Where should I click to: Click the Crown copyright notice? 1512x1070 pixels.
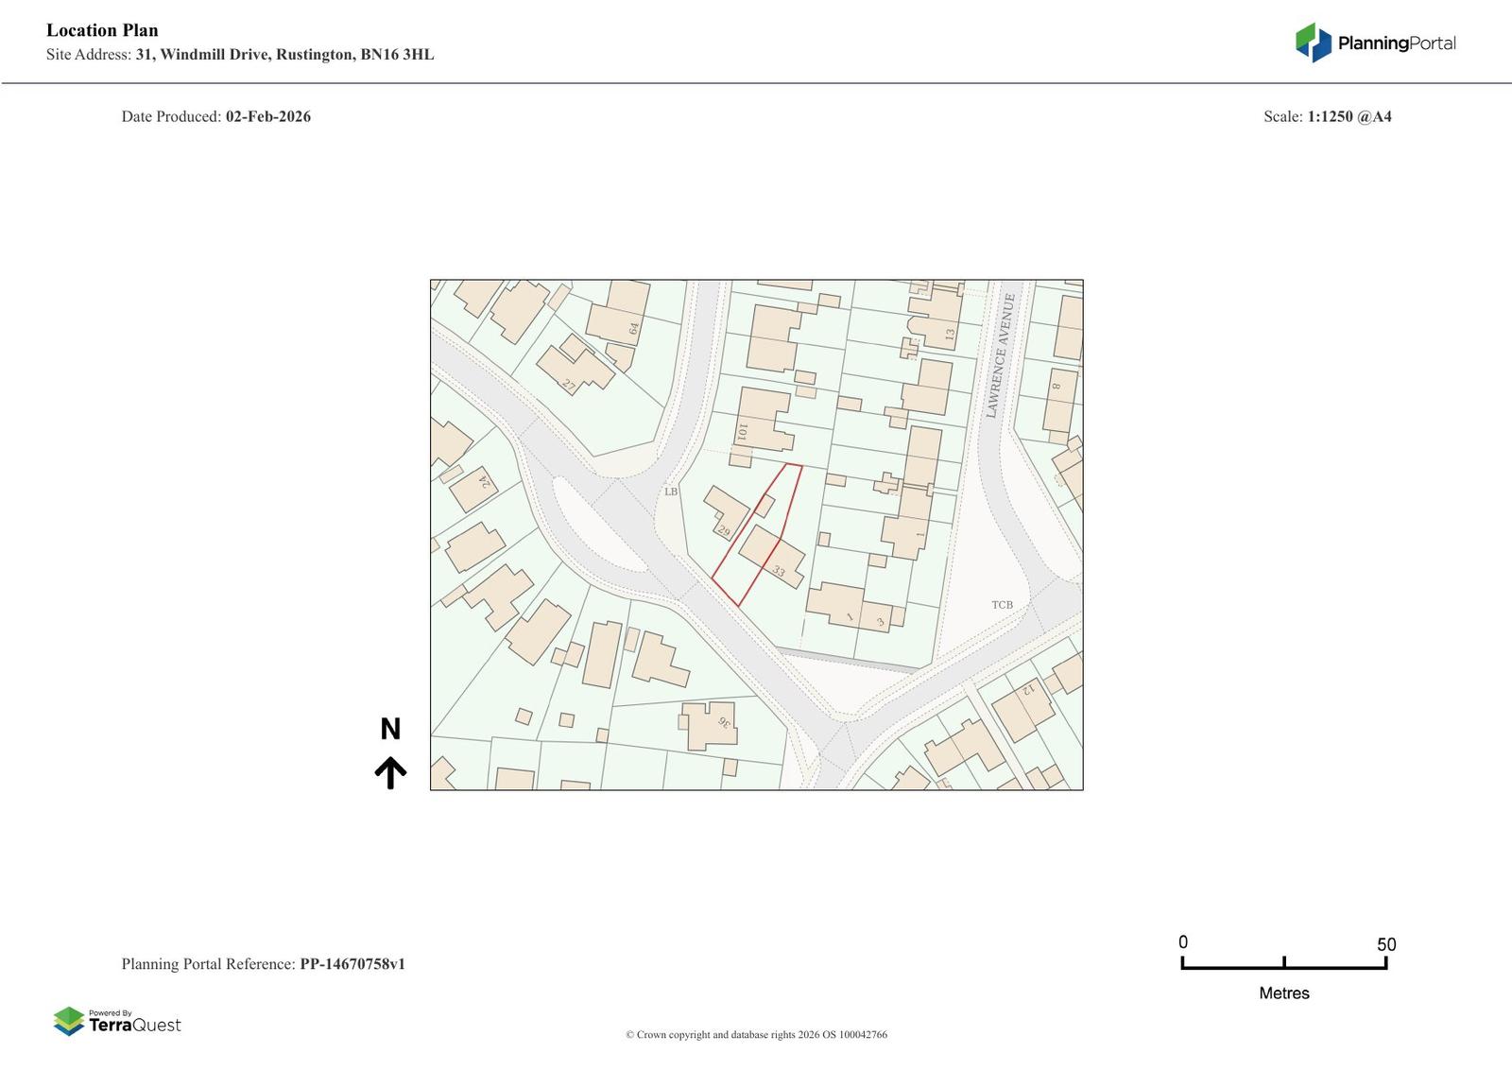756,1034
